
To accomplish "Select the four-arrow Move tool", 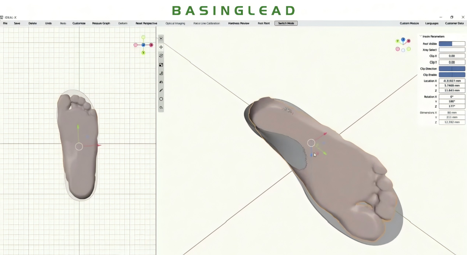I will tap(161, 47).
